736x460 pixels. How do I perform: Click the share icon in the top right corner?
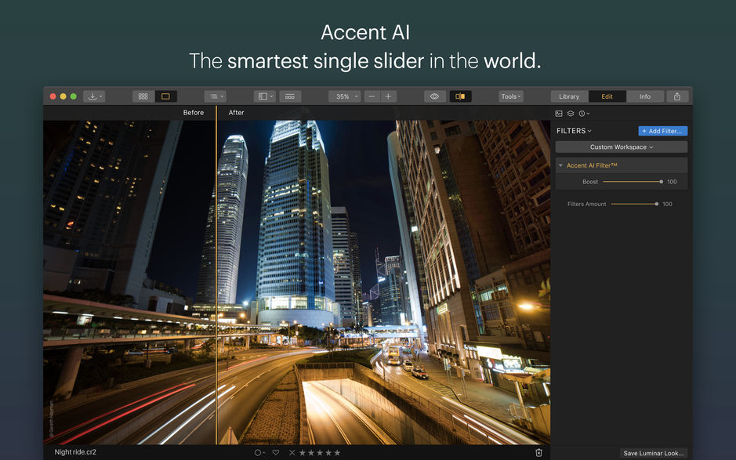click(677, 96)
